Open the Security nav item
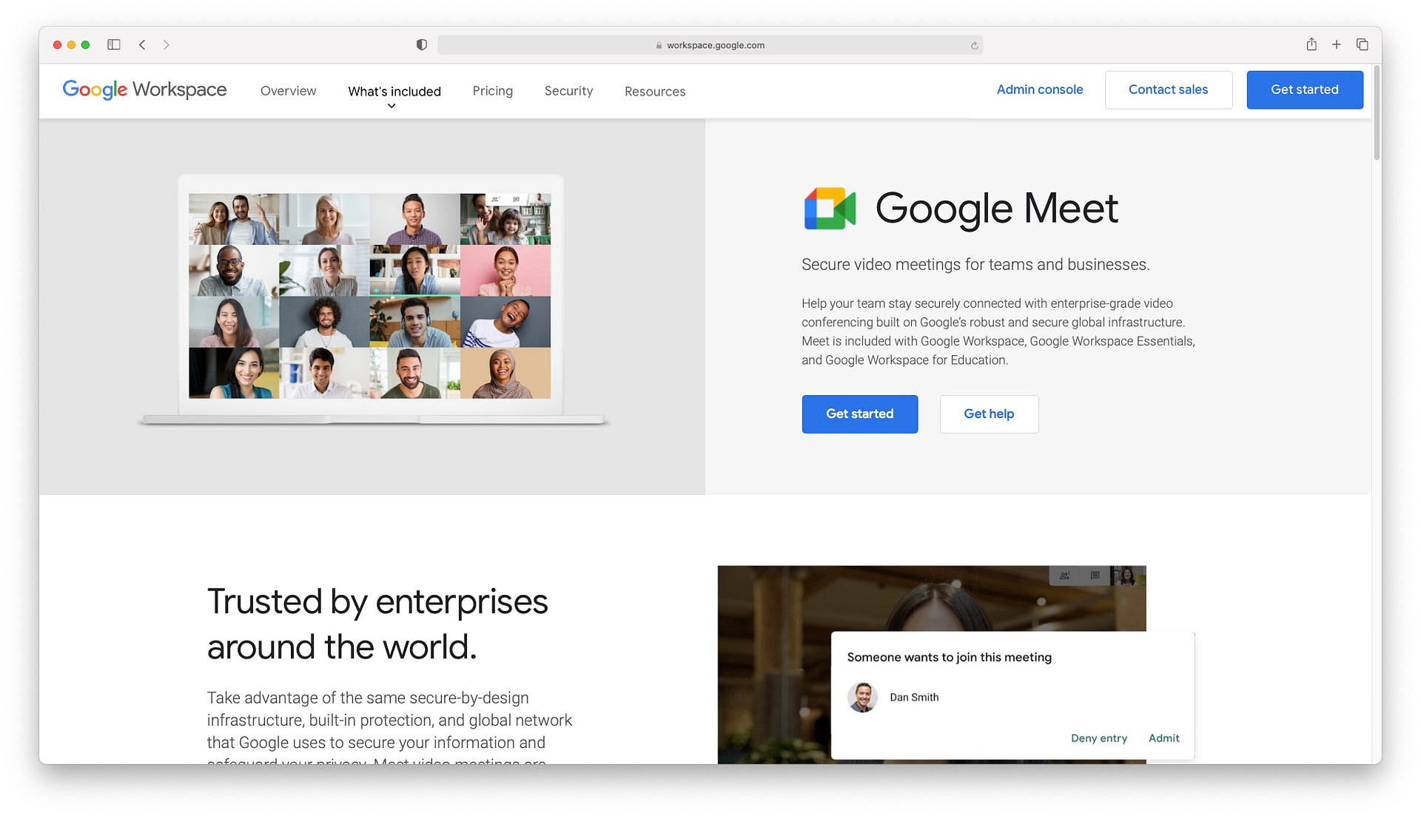This screenshot has height=816, width=1421. [568, 91]
